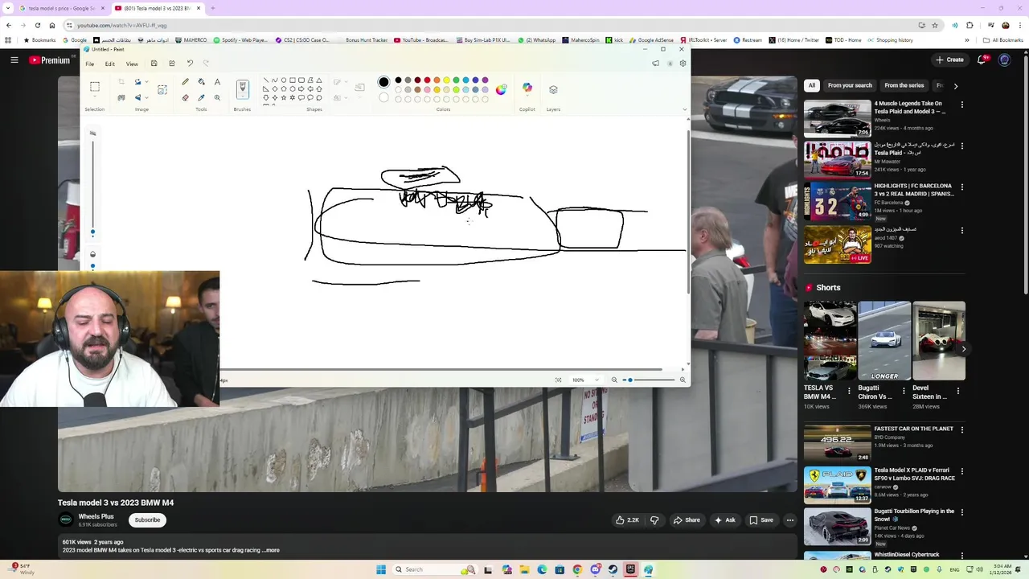Select the Fill bucket tool in Paint
This screenshot has height=579, width=1029.
[201, 82]
